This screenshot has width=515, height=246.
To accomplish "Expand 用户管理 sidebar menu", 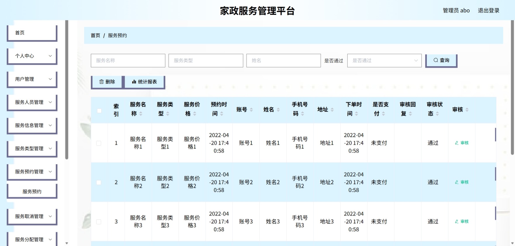I will tap(32, 79).
